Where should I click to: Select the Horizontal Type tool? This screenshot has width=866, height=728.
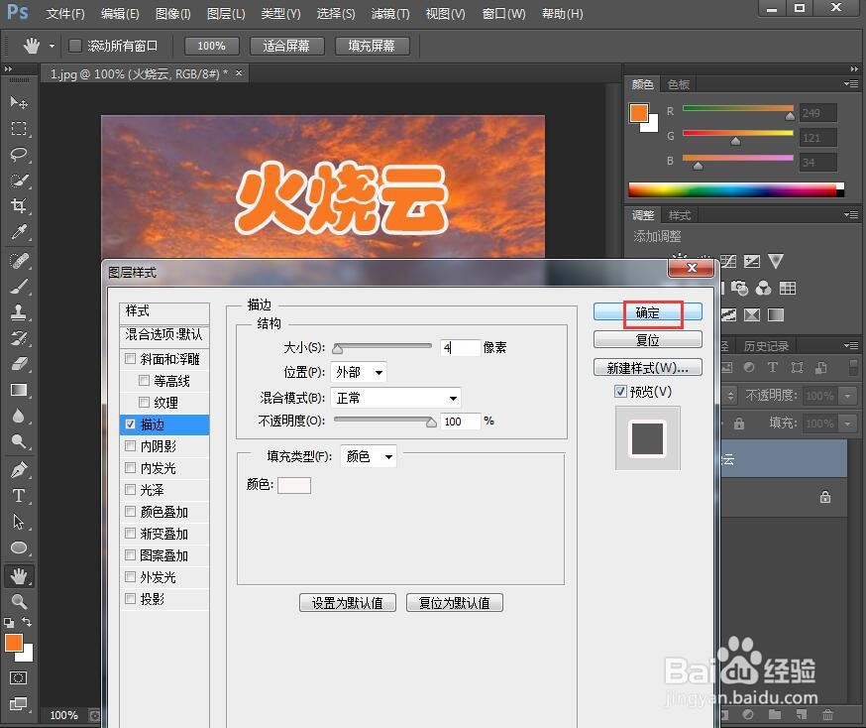[19, 496]
